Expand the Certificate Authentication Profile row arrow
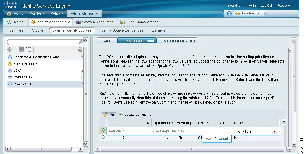The width and height of the screenshot is (305, 154). pyautogui.click(x=82, y=57)
